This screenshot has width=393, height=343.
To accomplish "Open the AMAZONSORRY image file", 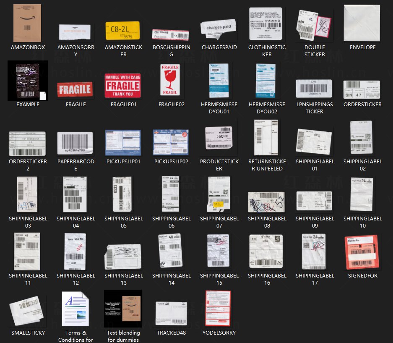I will click(x=75, y=32).
